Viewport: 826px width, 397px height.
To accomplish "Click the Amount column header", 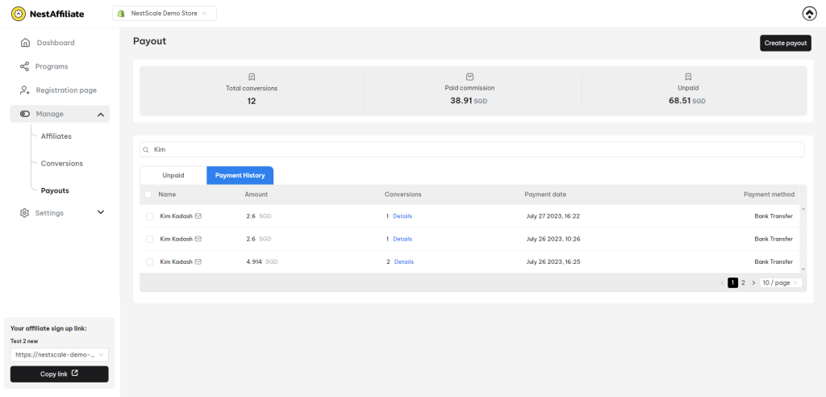I will point(256,194).
